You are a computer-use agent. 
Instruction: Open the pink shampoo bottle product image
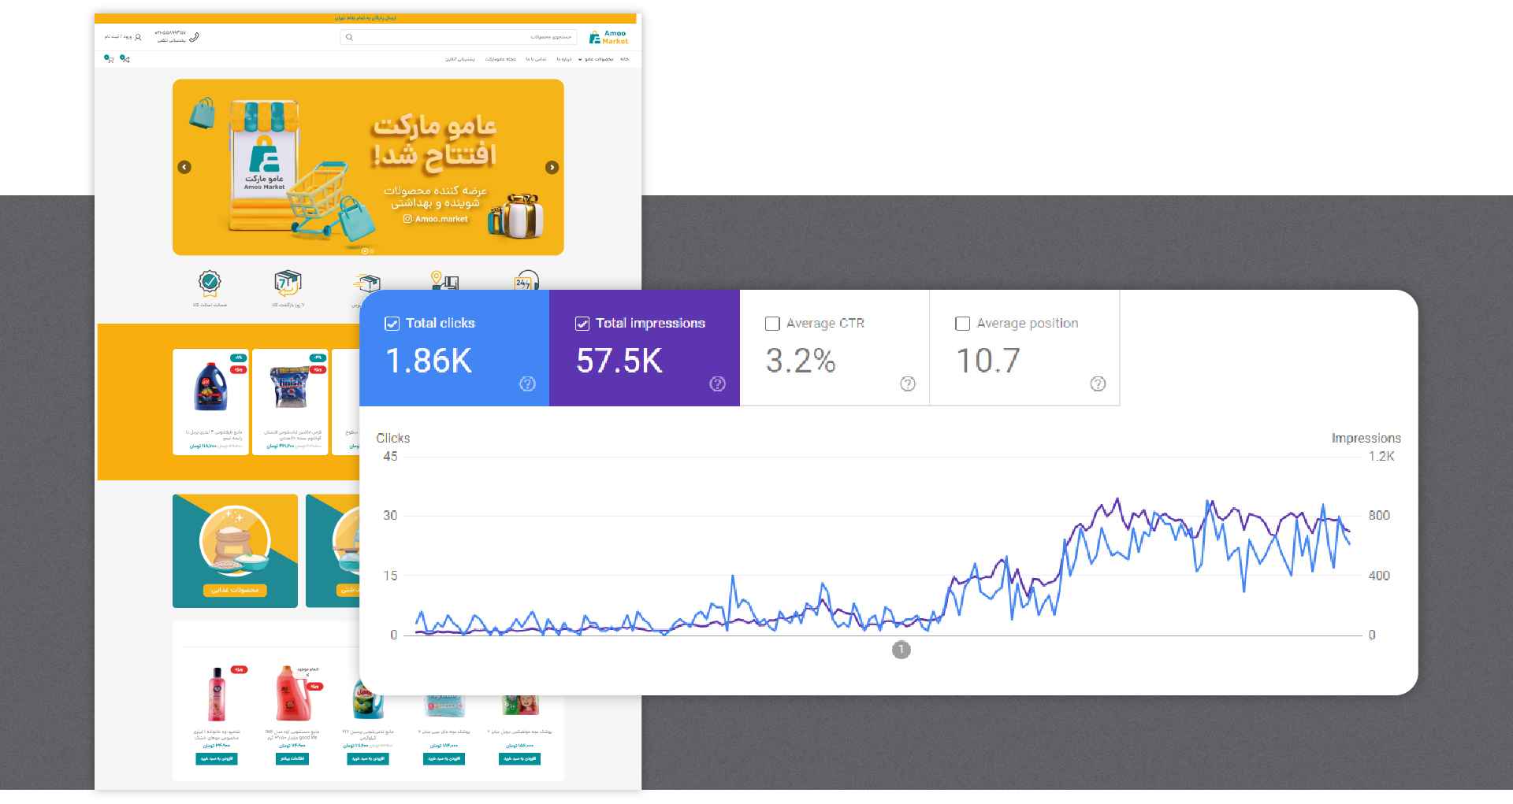(217, 695)
